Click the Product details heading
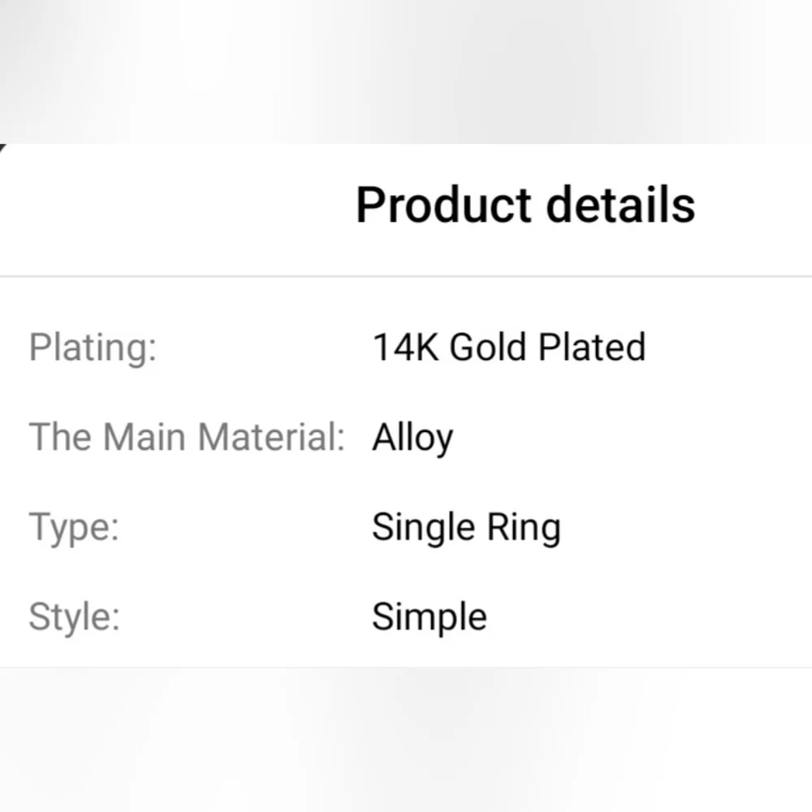 click(525, 205)
